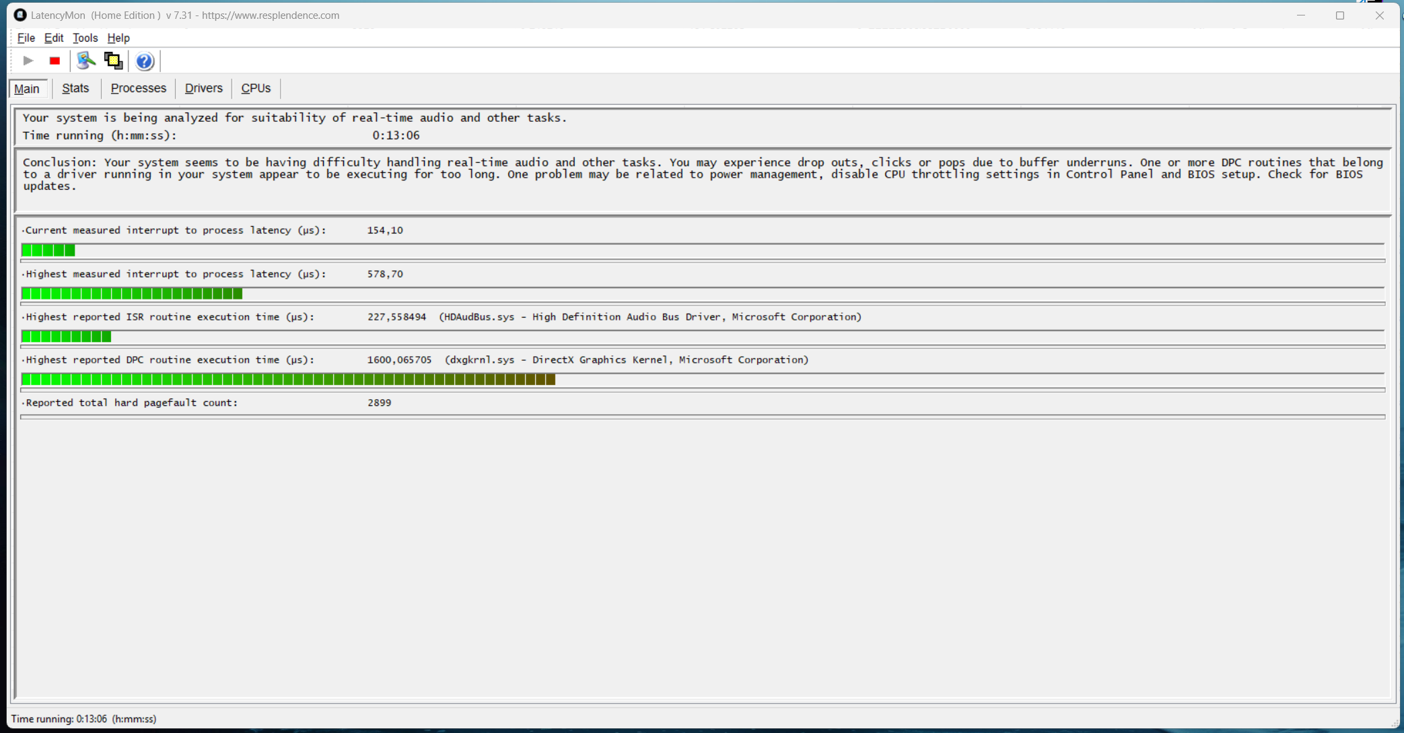Close the LatencyMon window

pyautogui.click(x=1379, y=15)
